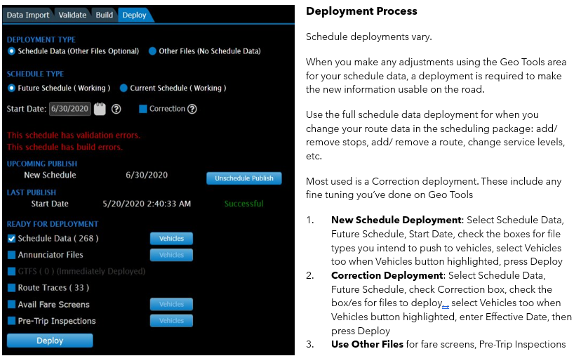Click the 'Correction Deployment' bold text
588x356 pixels.
[387, 275]
